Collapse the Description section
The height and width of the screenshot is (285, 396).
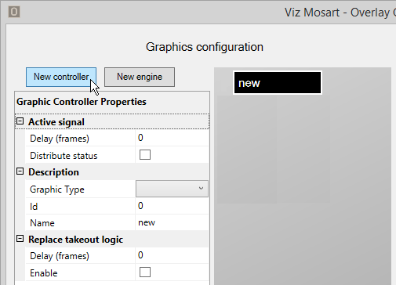pos(20,171)
